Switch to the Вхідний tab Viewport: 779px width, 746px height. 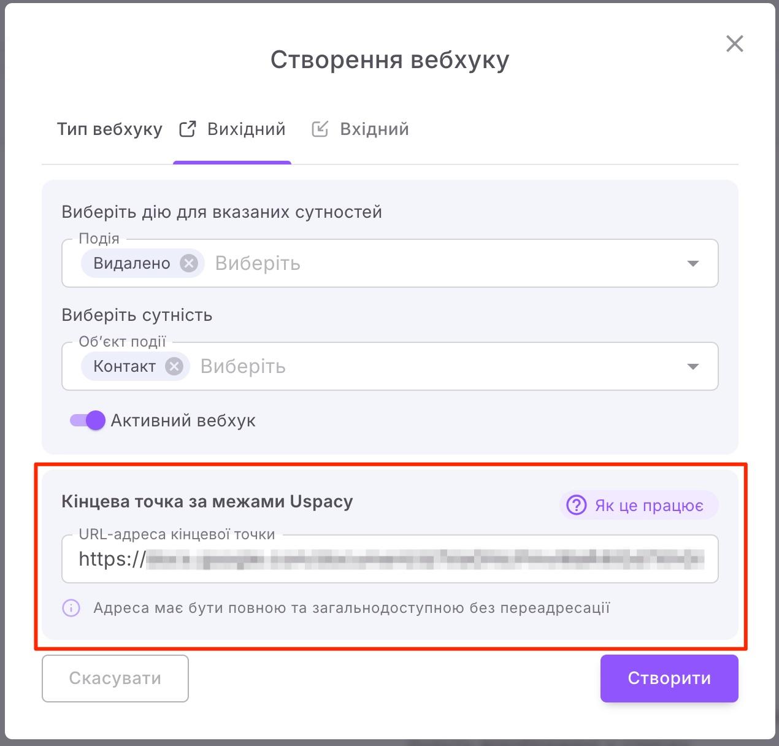[374, 129]
